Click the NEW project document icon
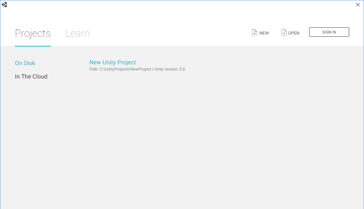 [254, 33]
